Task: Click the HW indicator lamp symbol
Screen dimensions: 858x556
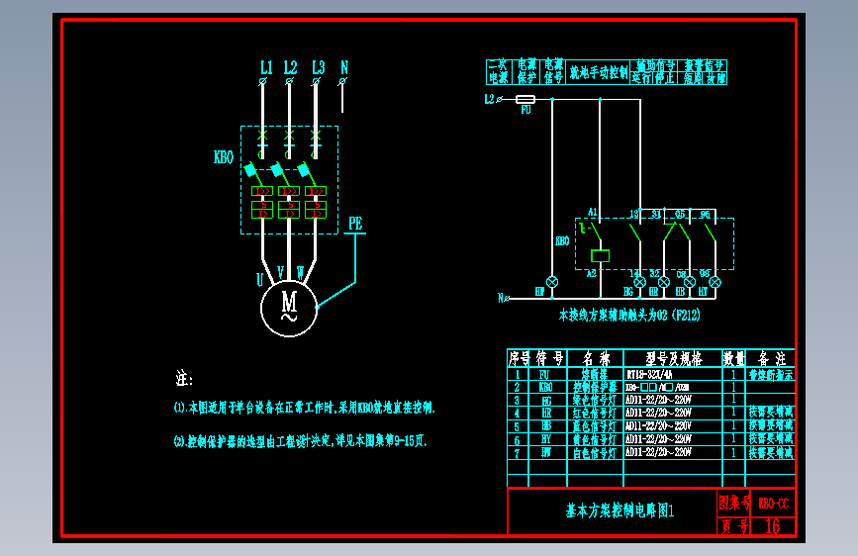Action: tap(552, 282)
